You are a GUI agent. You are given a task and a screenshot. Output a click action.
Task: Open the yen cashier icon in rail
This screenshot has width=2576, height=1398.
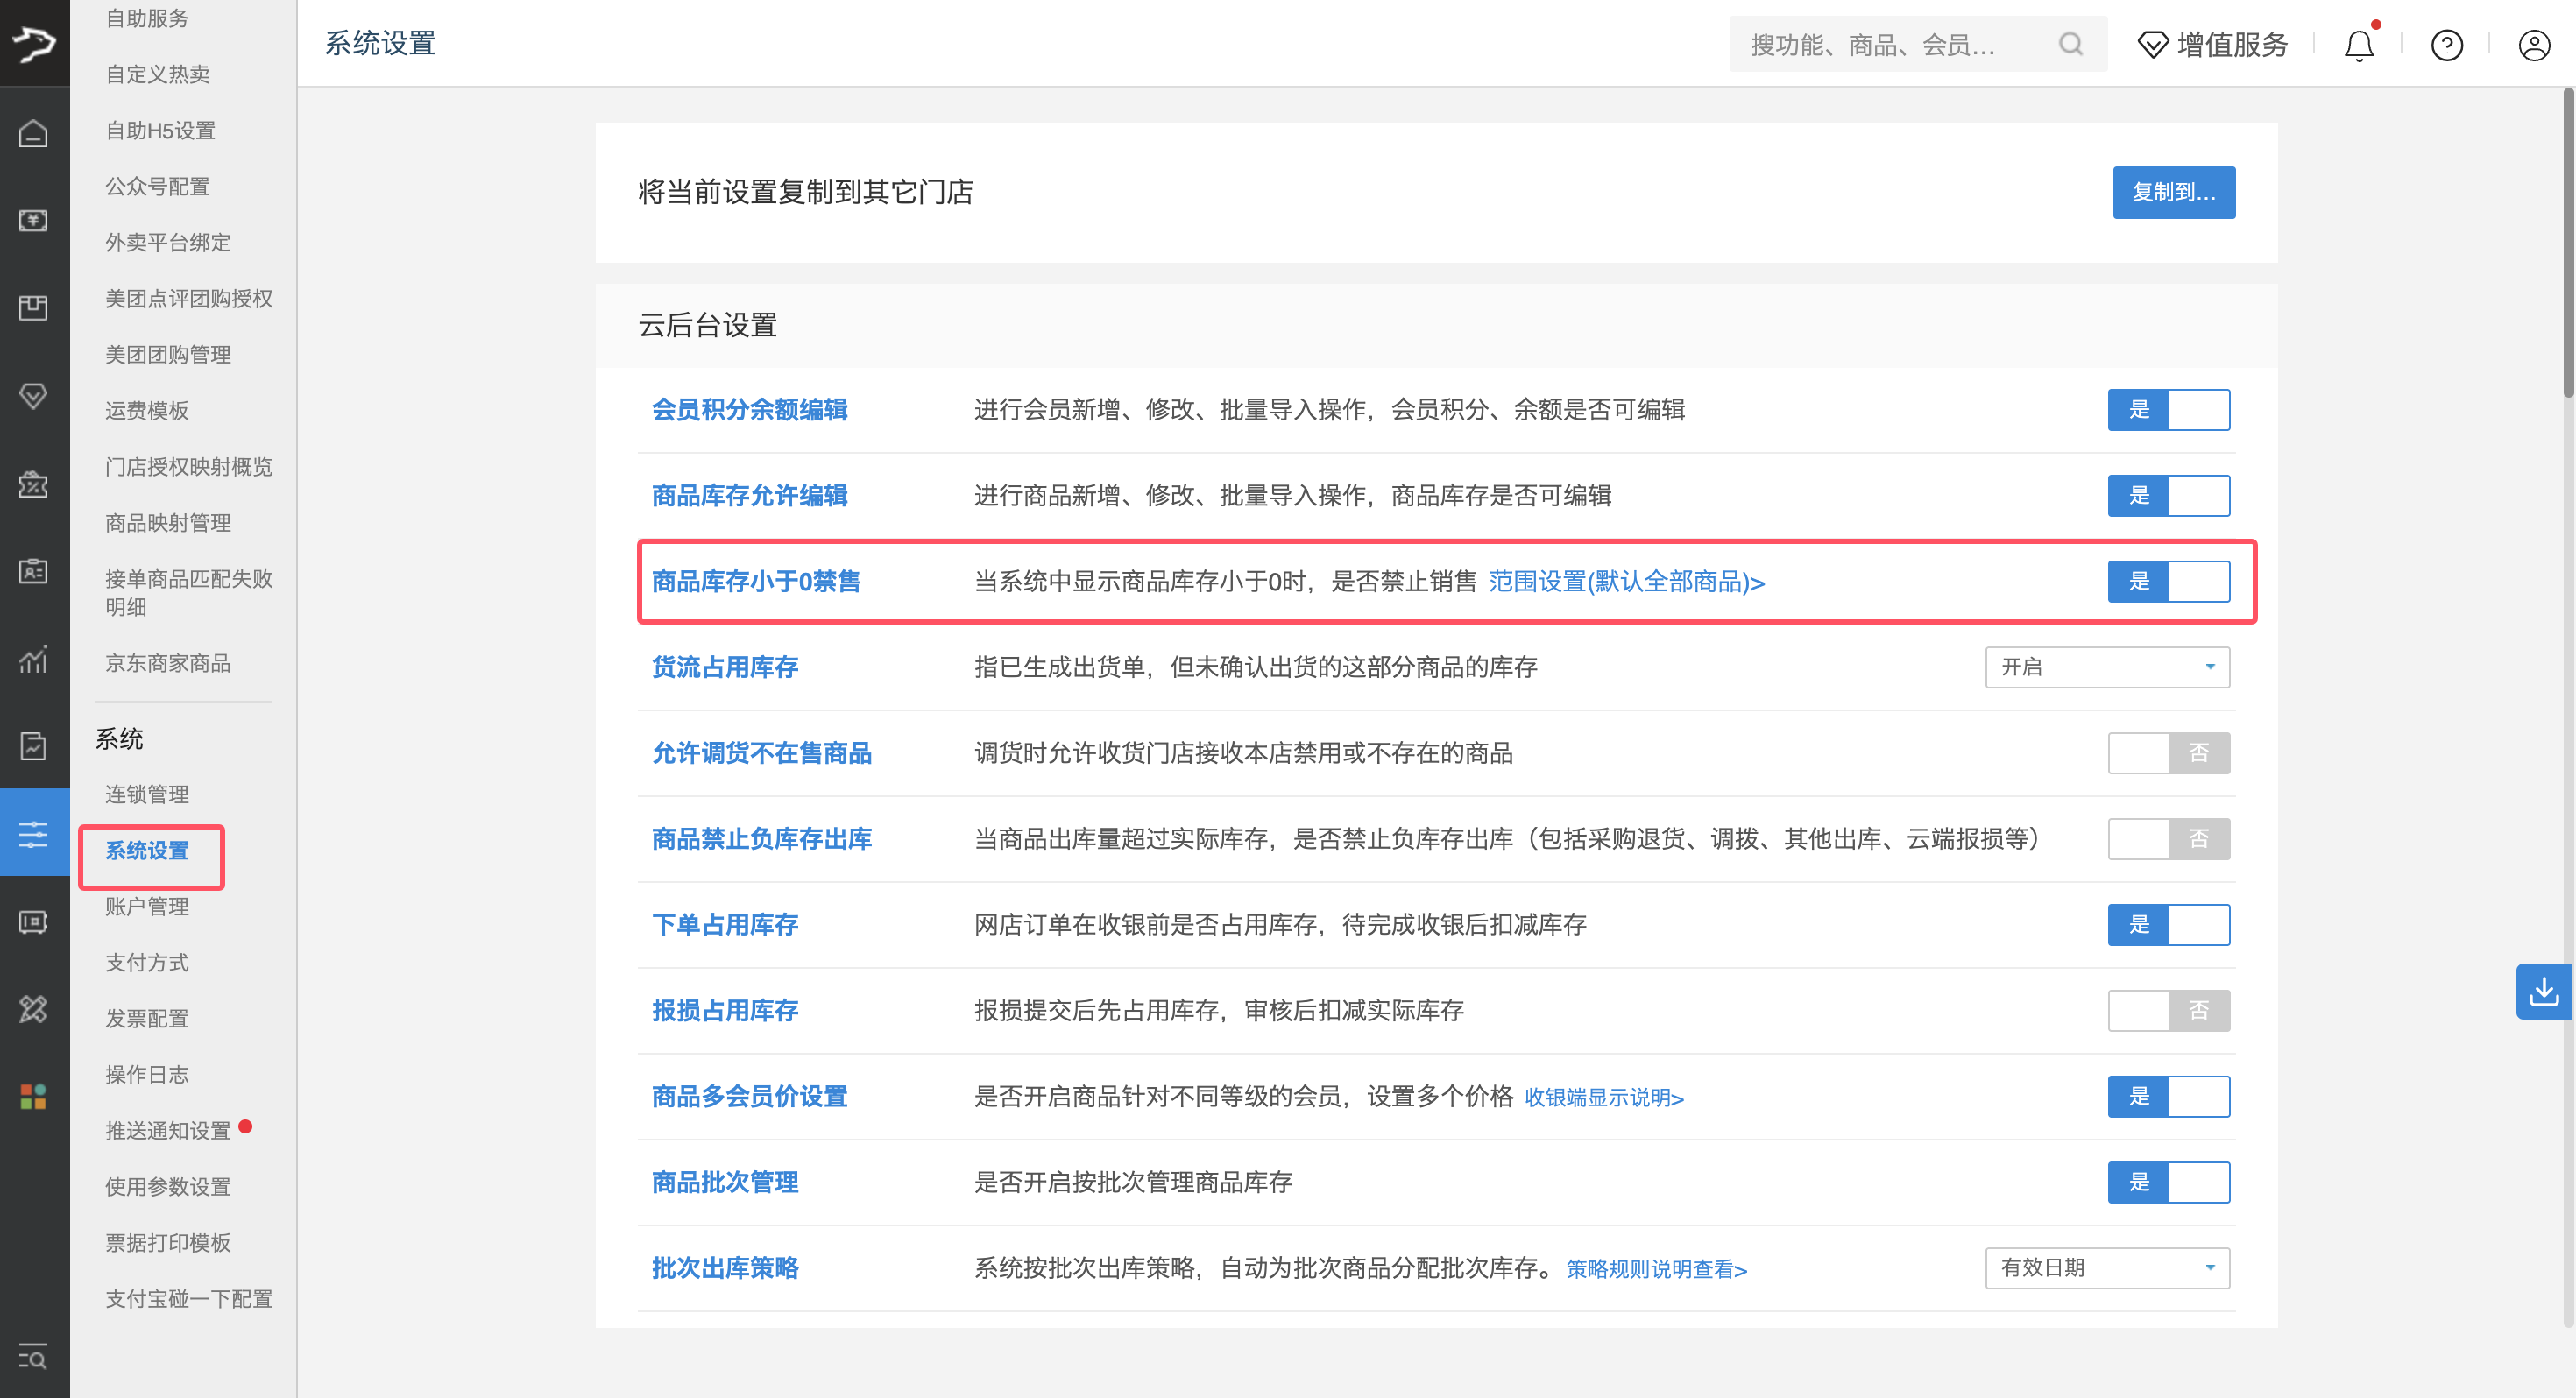pos(34,220)
